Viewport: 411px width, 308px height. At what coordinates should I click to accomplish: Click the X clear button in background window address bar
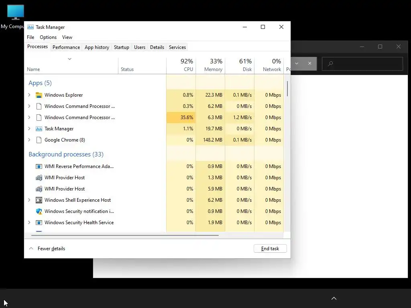[x=309, y=63]
